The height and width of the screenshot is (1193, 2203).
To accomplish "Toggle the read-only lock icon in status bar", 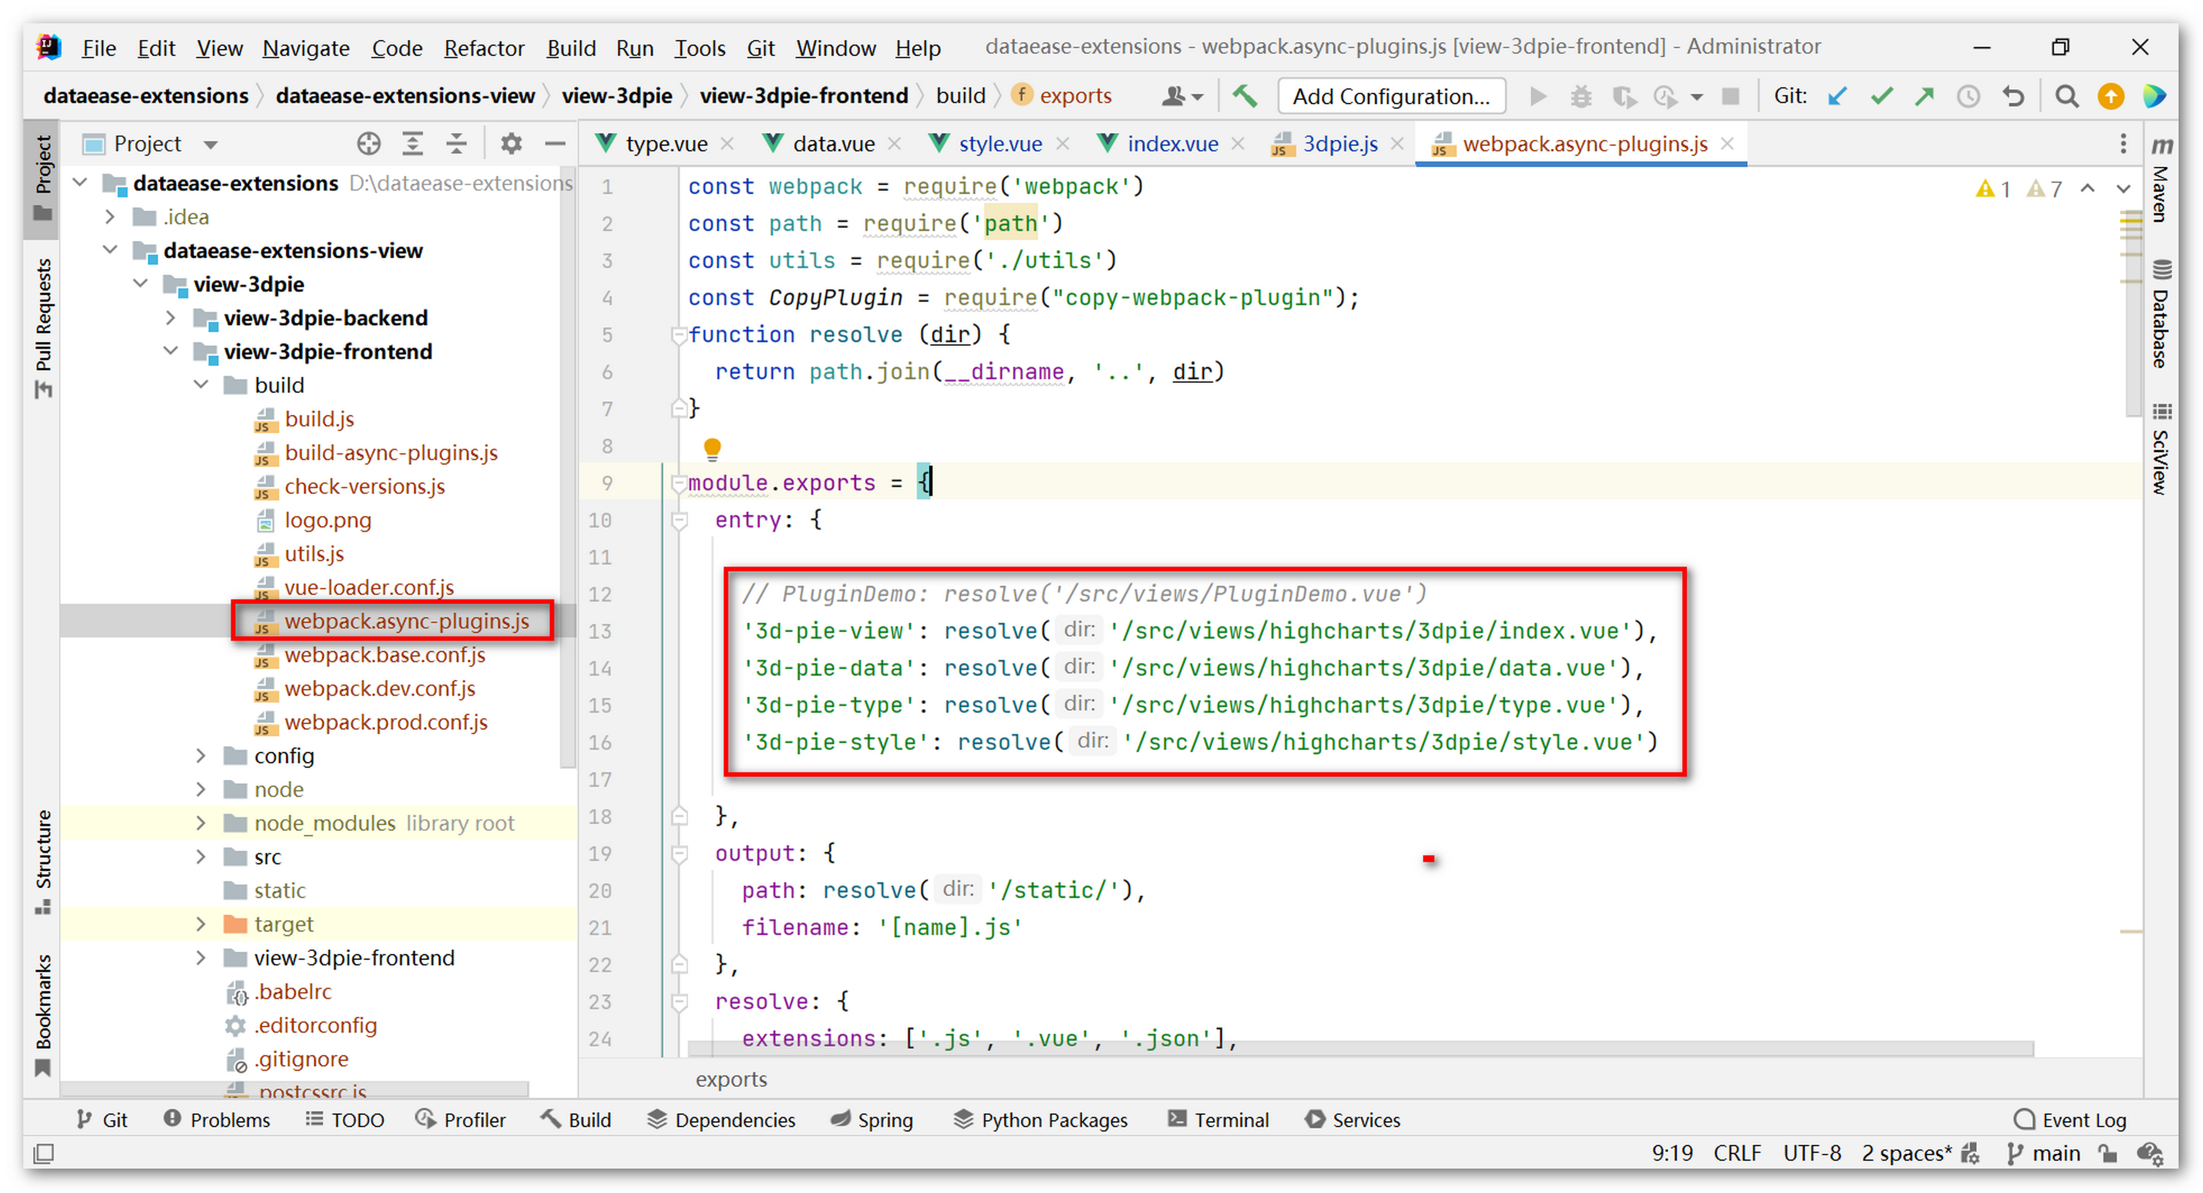I will point(2108,1154).
